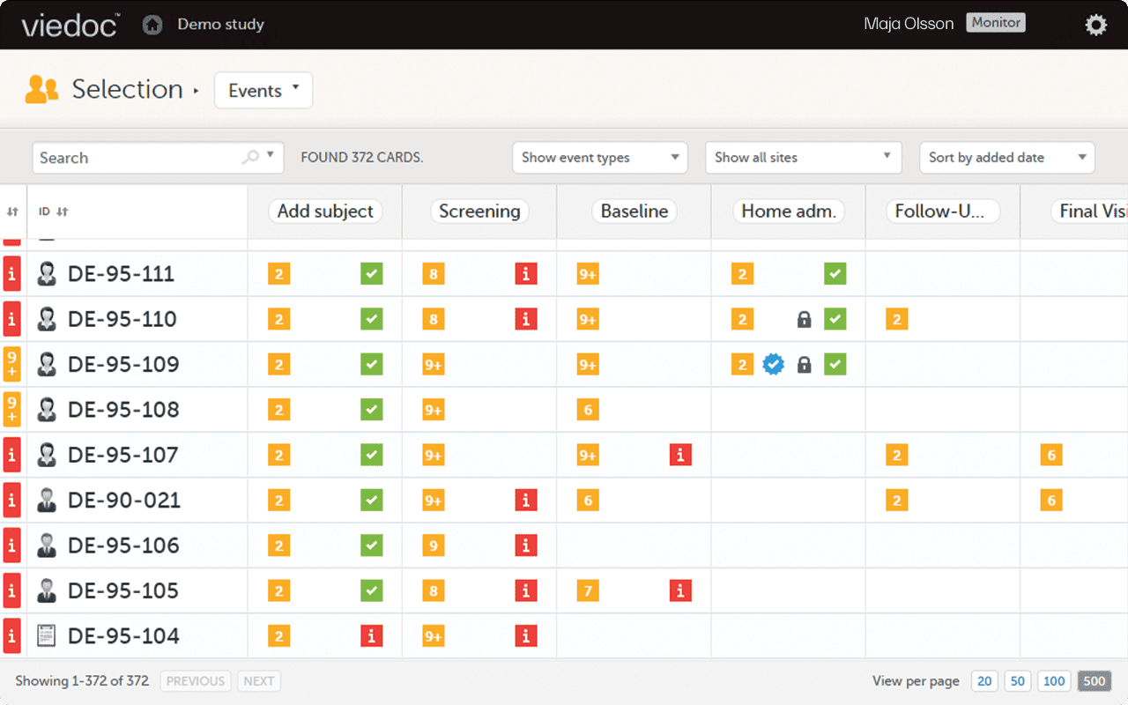
Task: Click the red issue icon under Baseline for DE-95-107
Action: (679, 455)
